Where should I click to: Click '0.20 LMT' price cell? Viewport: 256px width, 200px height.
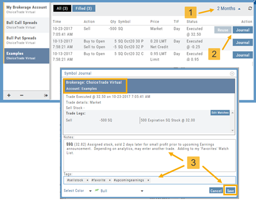coord(158,41)
